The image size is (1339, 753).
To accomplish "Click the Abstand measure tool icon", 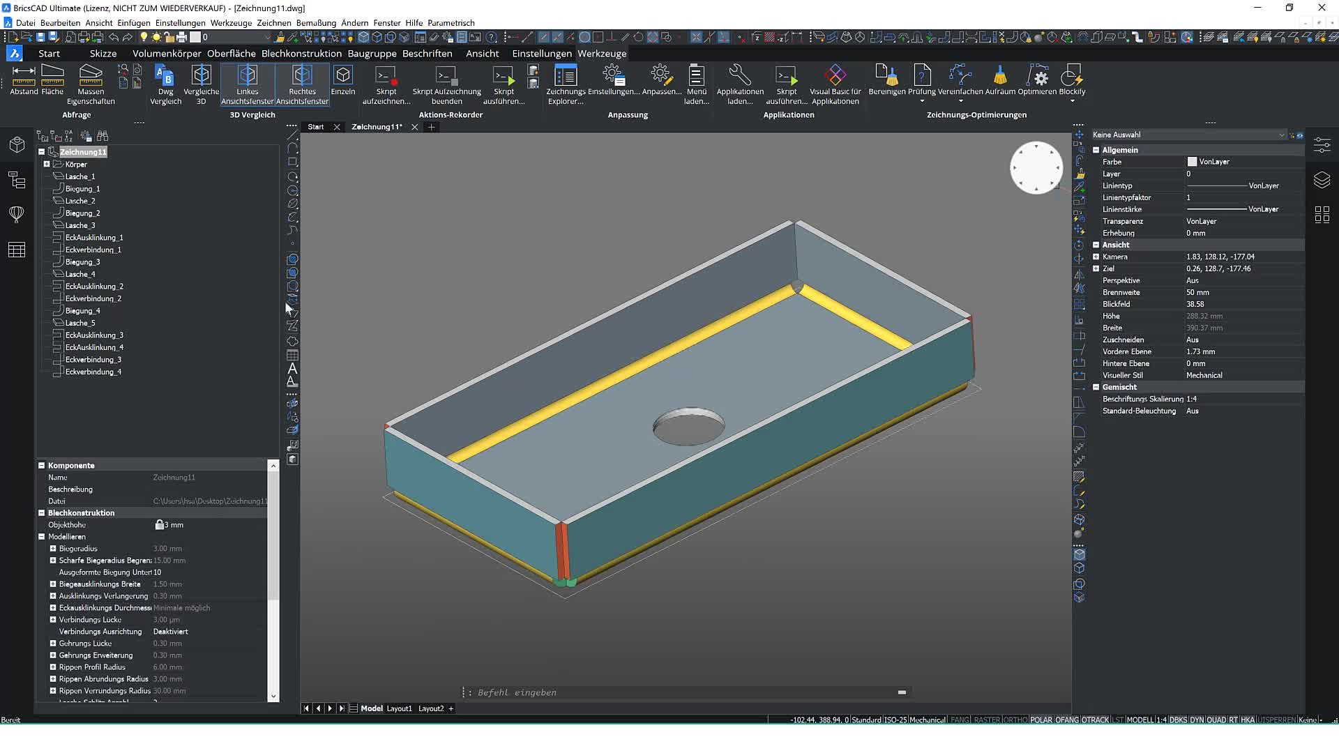I will click(24, 74).
